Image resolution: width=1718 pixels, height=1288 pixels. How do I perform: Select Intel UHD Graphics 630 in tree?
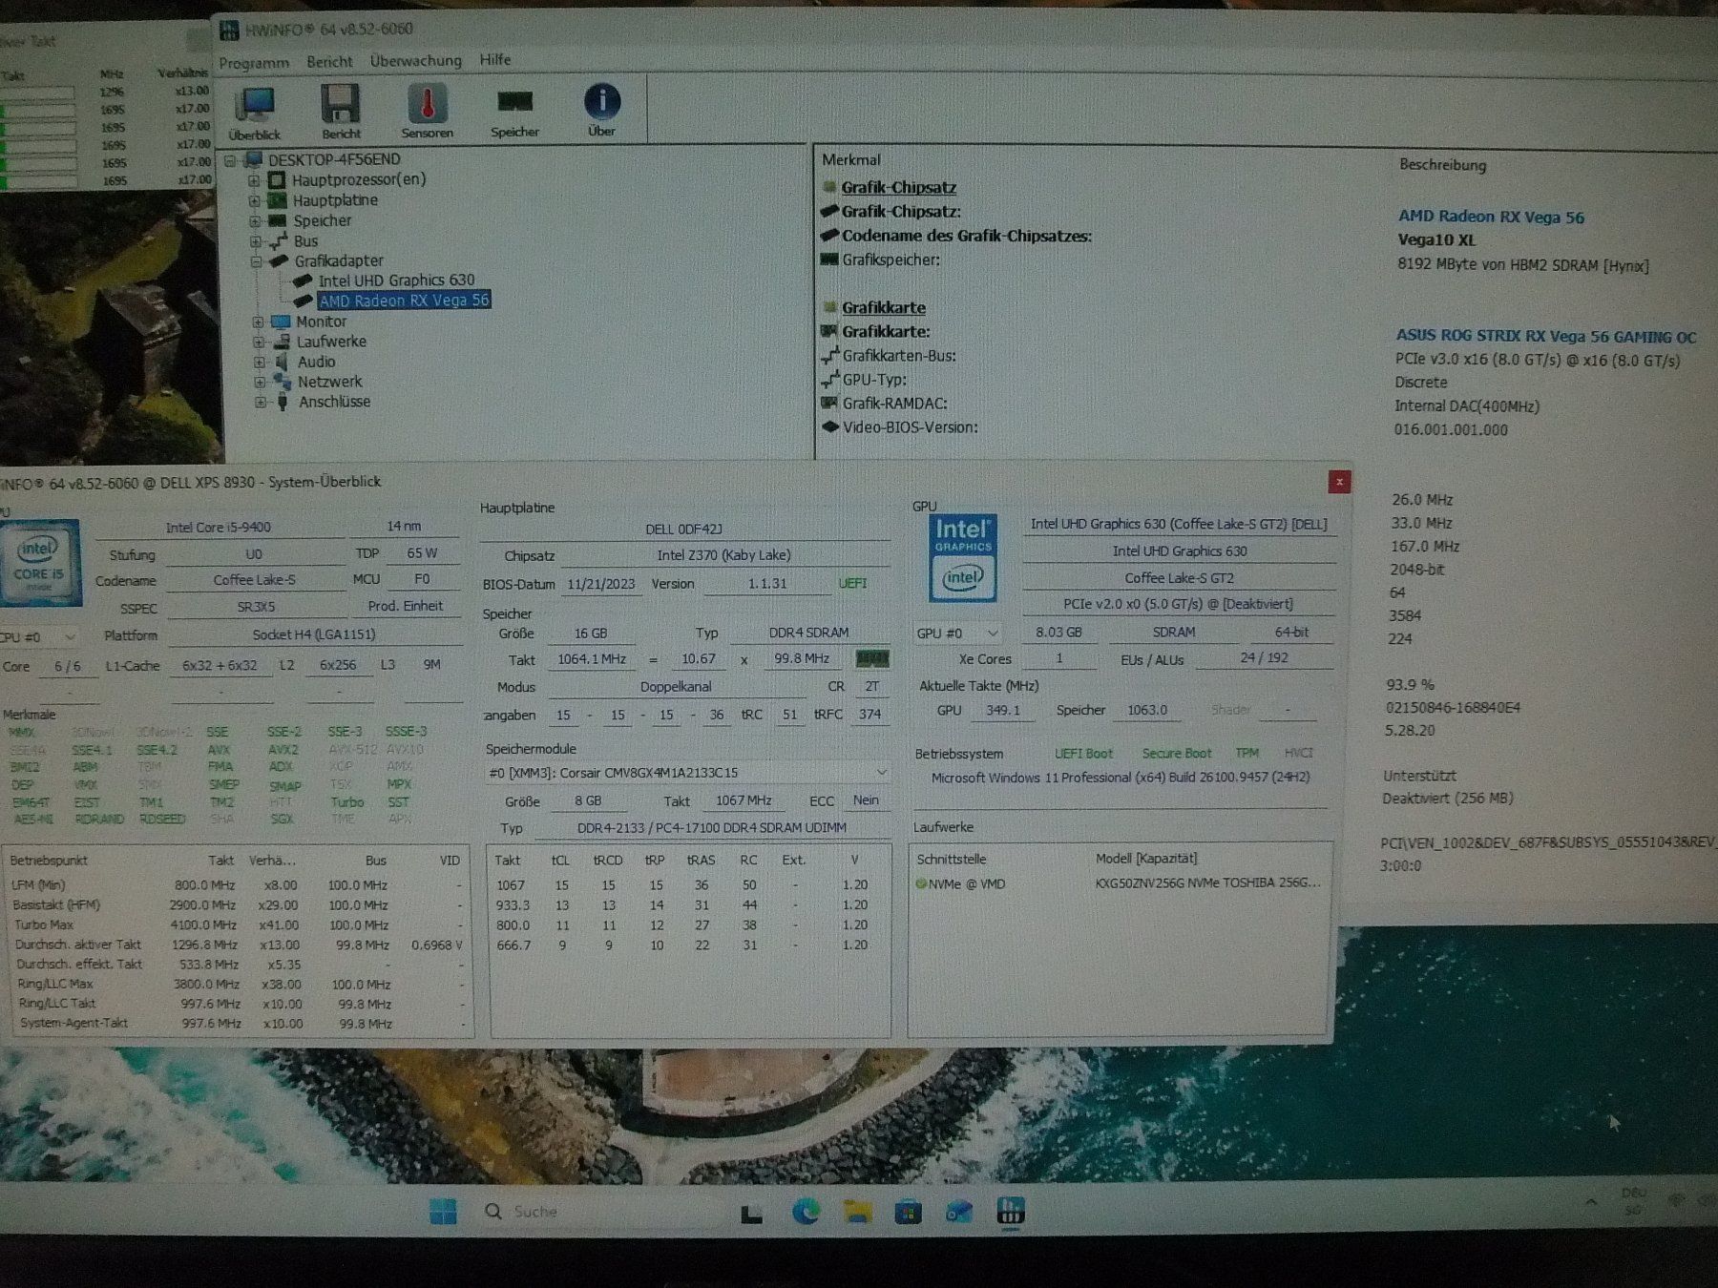pos(396,280)
